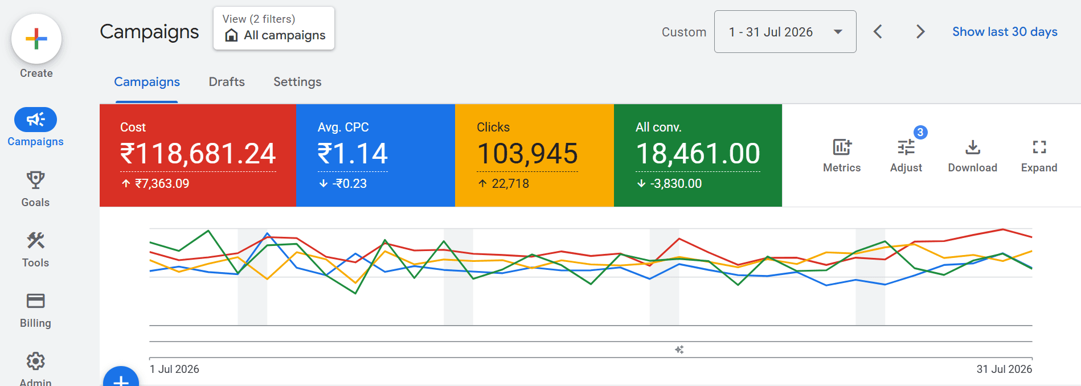Switch to the Drafts tab
This screenshot has height=386, width=1081.
point(227,82)
